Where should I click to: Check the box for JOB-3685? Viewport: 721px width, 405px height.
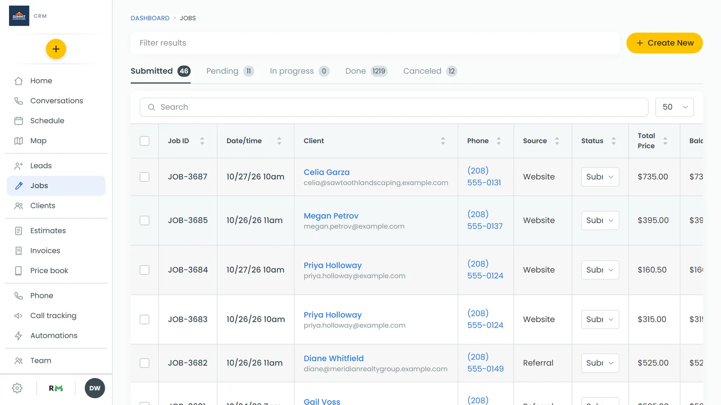pos(145,220)
